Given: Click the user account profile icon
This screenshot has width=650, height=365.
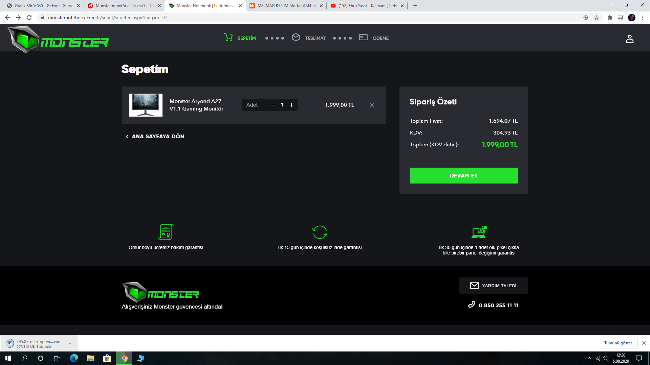Looking at the screenshot, I should [x=629, y=39].
